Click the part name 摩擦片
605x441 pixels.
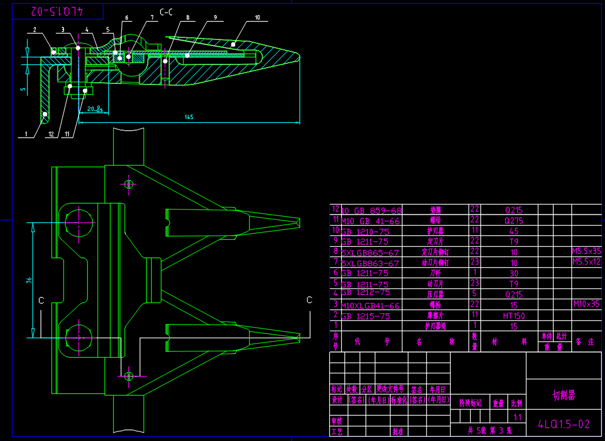point(435,315)
